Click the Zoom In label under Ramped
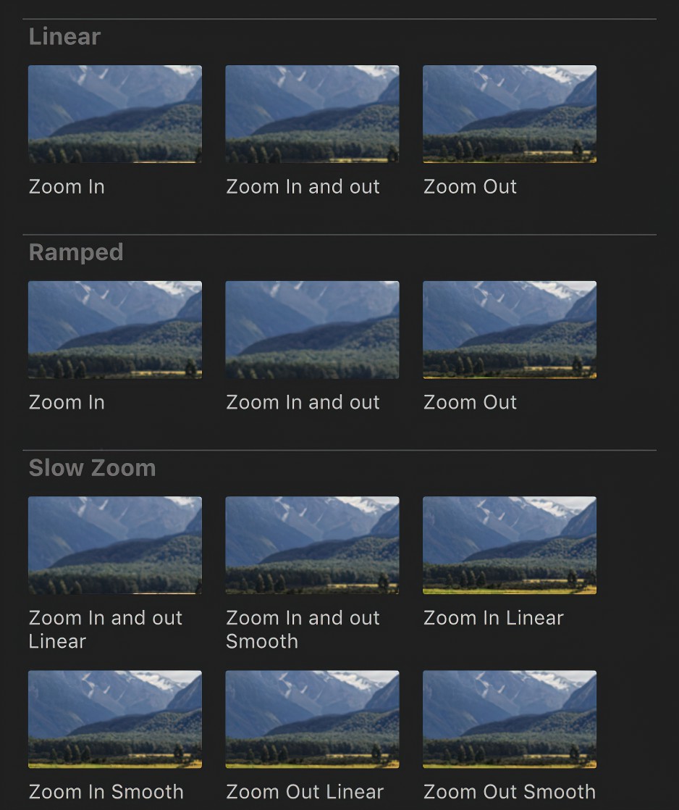This screenshot has width=679, height=810. (x=67, y=403)
